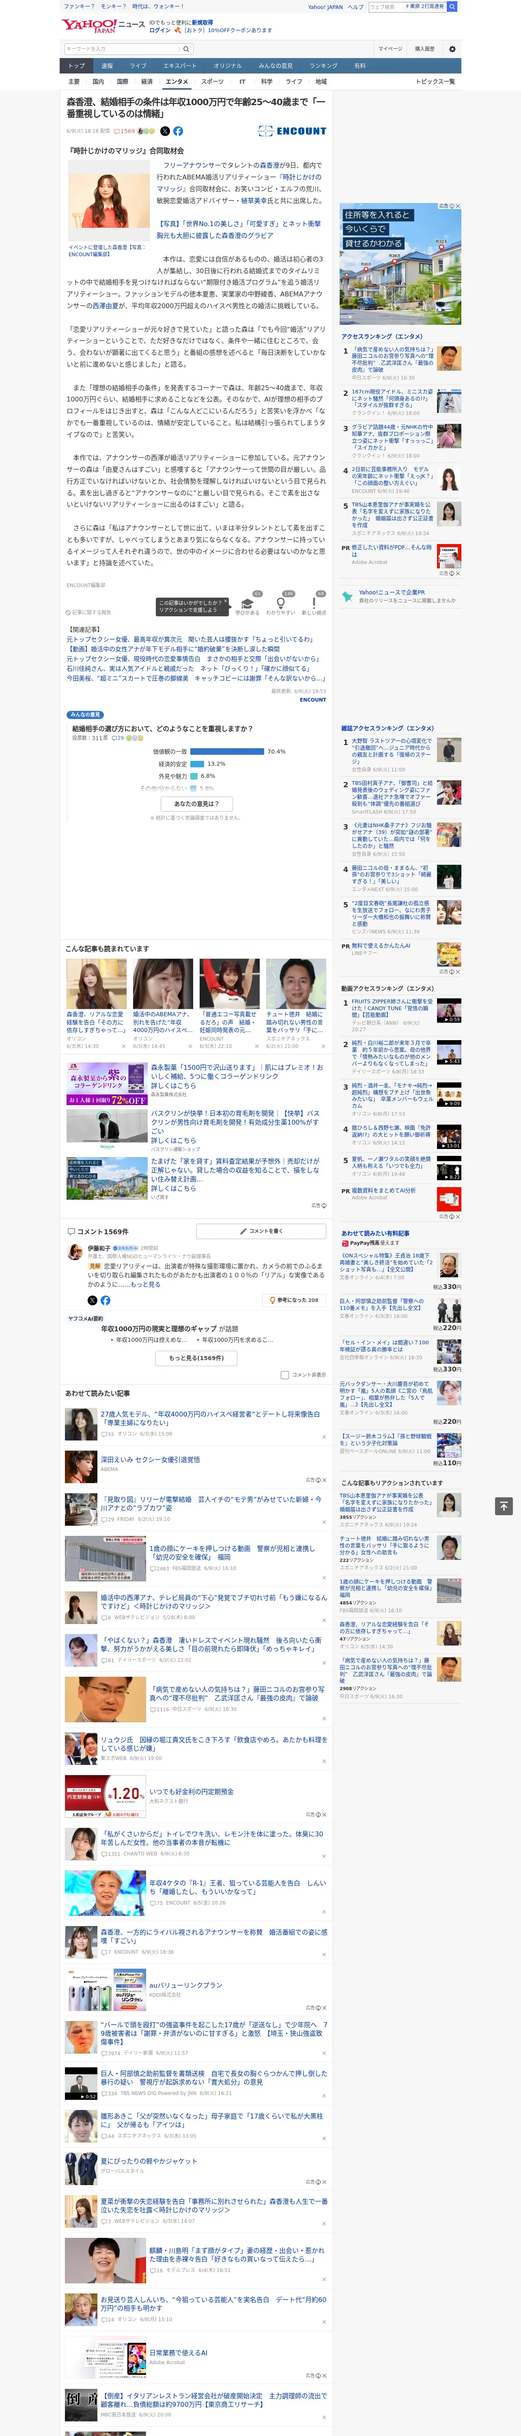This screenshot has height=2436, width=521.
Task: Open the ENCOUNT logo beside the article date
Action: tap(292, 132)
